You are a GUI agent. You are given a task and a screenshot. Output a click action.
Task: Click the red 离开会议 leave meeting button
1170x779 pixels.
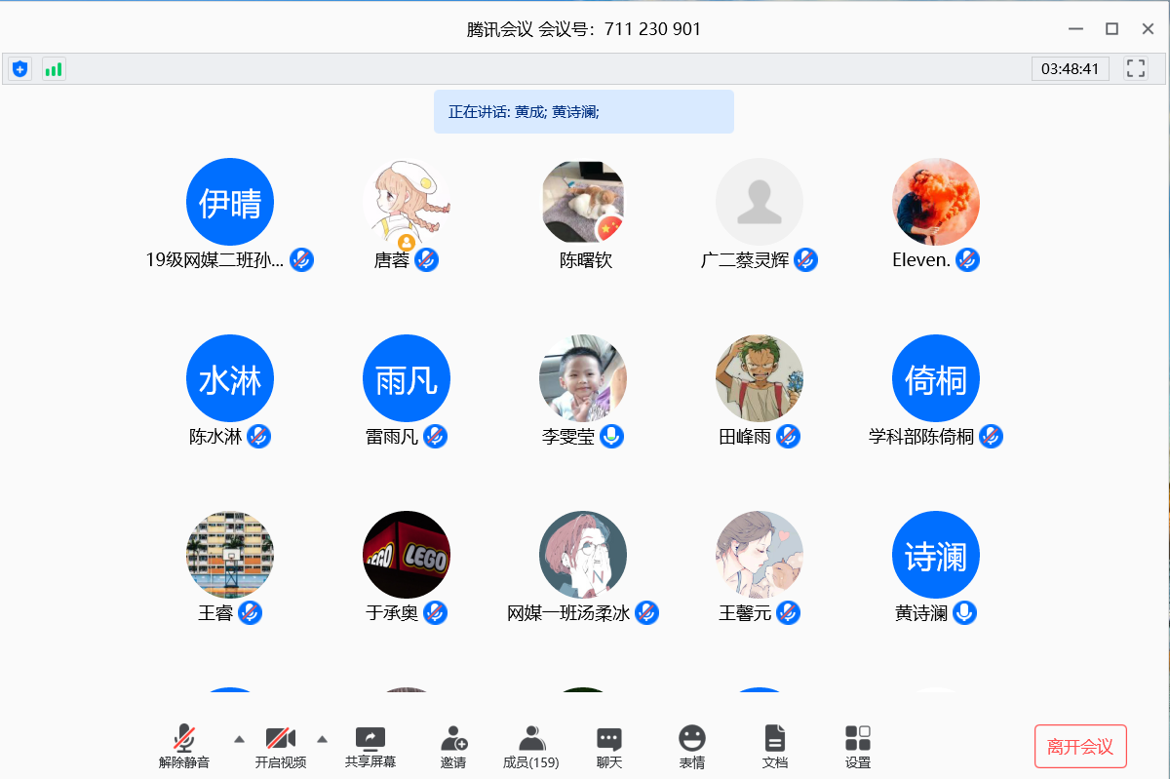click(1080, 747)
